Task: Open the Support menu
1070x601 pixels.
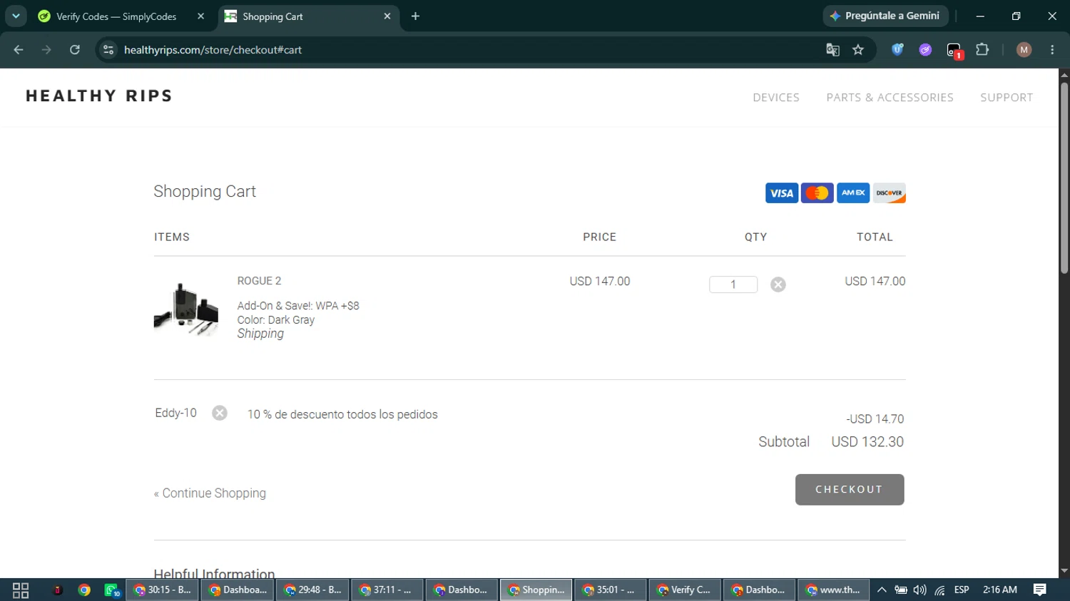Action: tap(1007, 98)
